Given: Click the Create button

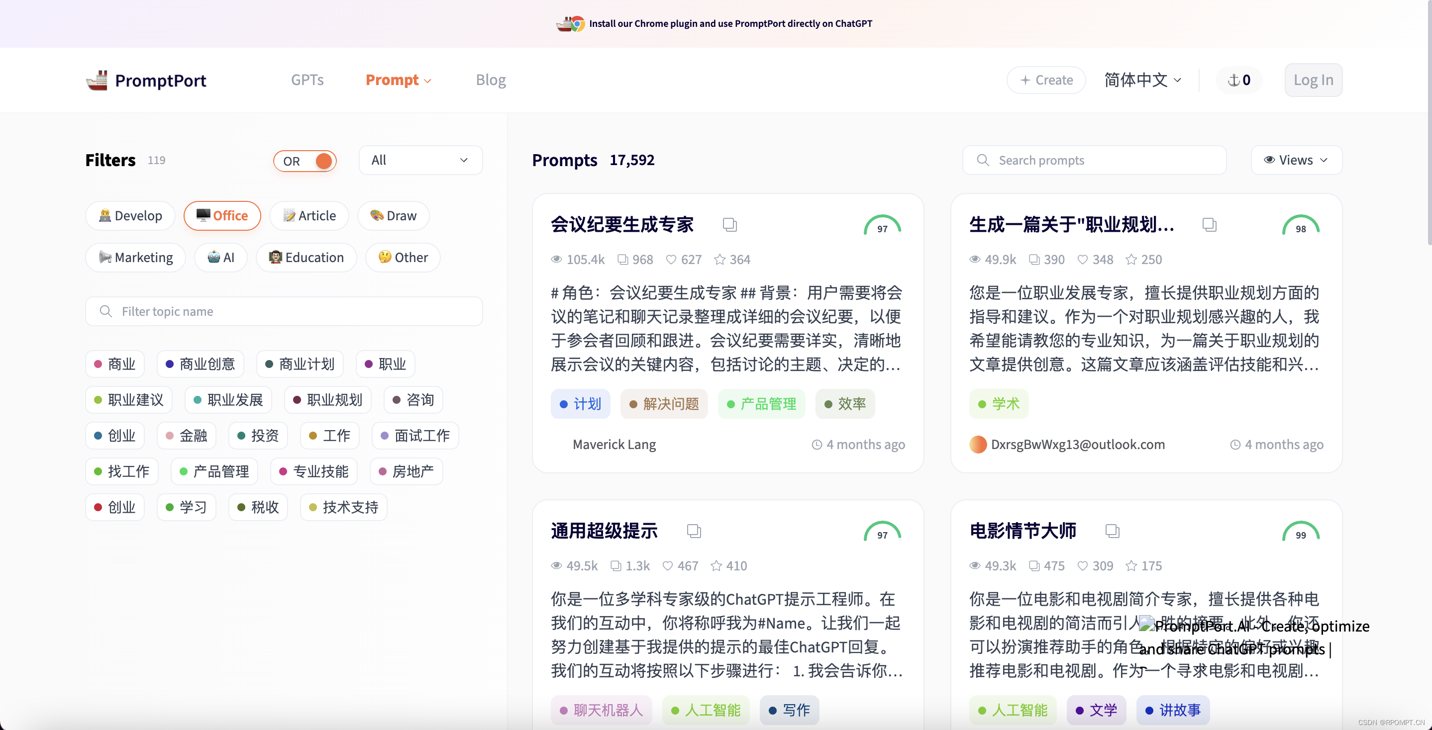Looking at the screenshot, I should pos(1045,79).
